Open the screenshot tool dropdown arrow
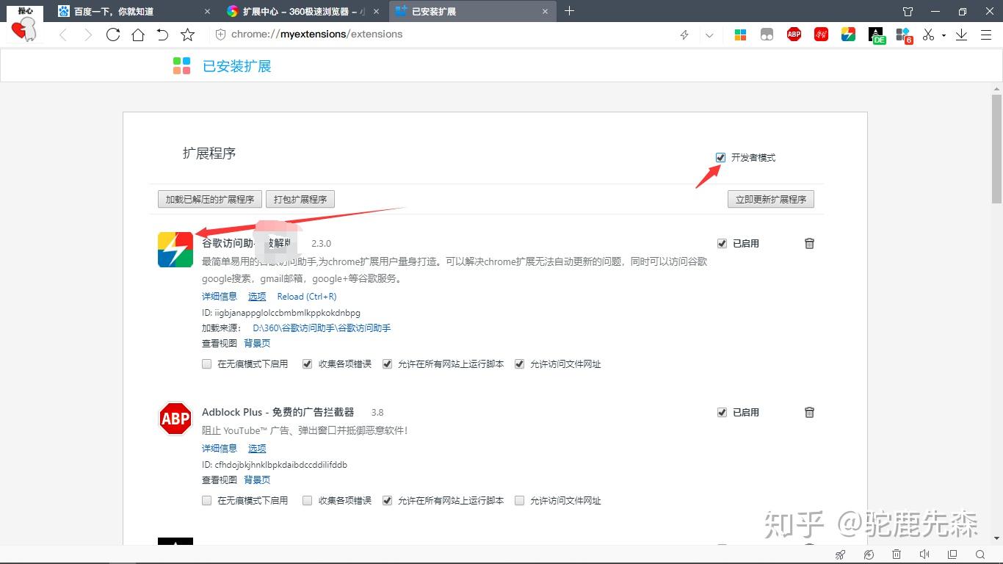This screenshot has height=564, width=1003. click(x=944, y=35)
